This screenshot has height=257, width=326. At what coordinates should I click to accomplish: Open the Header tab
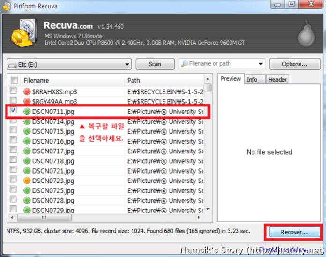point(277,79)
